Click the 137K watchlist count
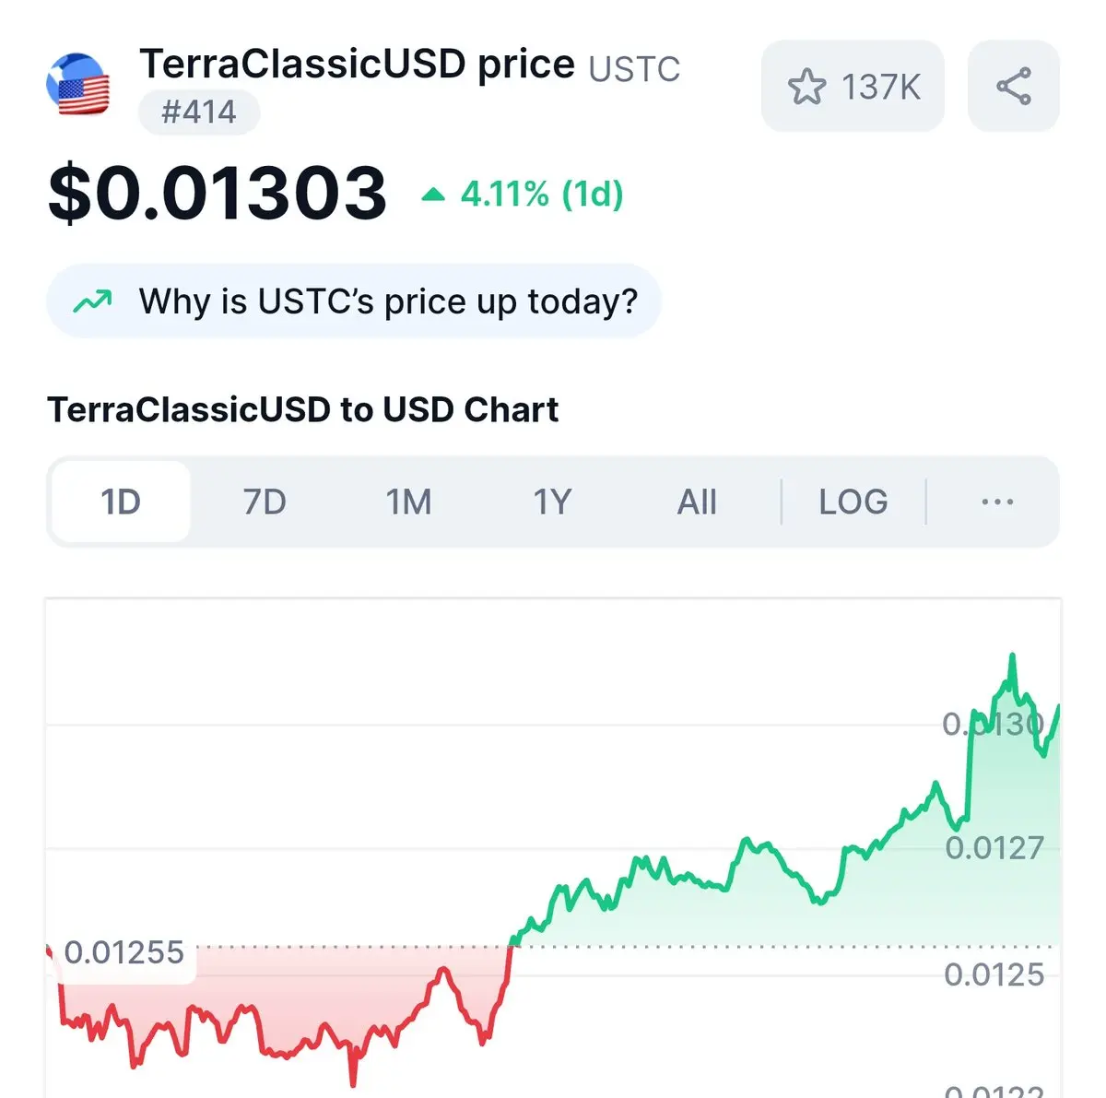1106x1098 pixels. click(881, 88)
